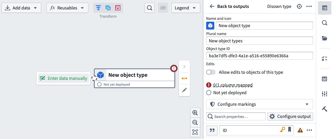Click the brown warning triangle on ID row
Screen dimensions: 332x139
pyautogui.click(x=300, y=130)
